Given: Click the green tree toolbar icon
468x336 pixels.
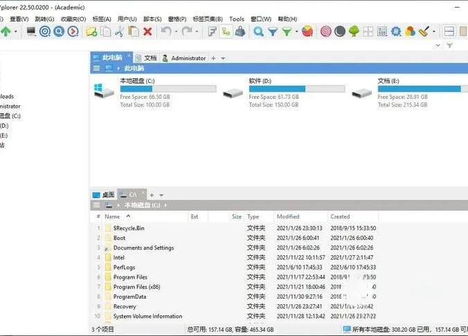Looking at the screenshot, I should tap(354, 31).
